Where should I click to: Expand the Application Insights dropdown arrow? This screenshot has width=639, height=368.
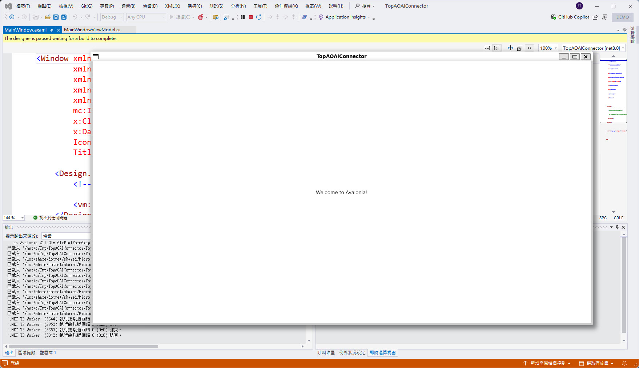coord(369,17)
